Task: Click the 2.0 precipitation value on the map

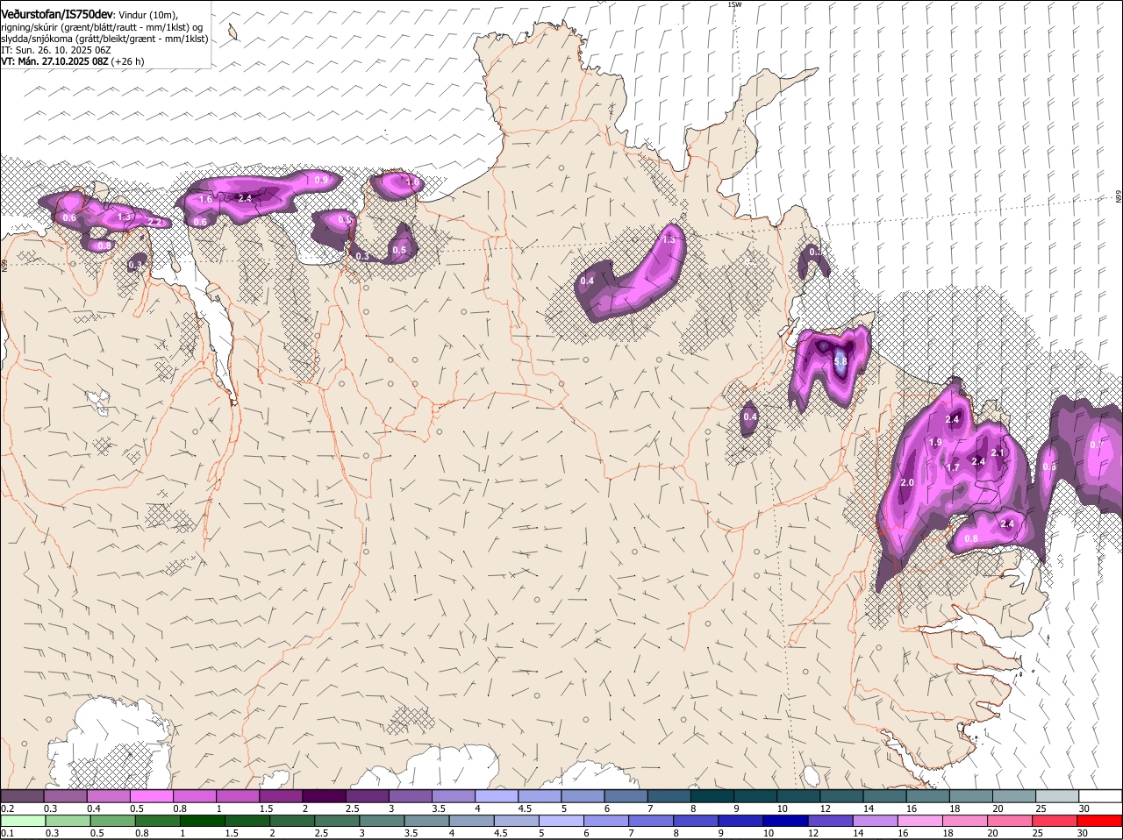Action: [907, 483]
